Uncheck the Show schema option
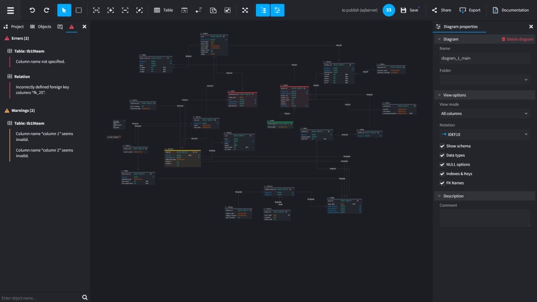 point(442,146)
